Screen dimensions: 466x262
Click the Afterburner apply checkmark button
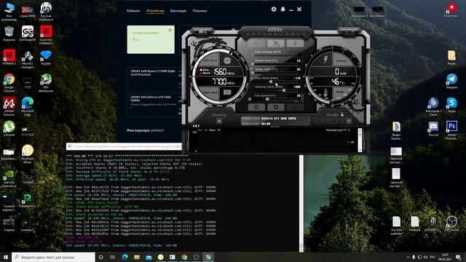295,107
